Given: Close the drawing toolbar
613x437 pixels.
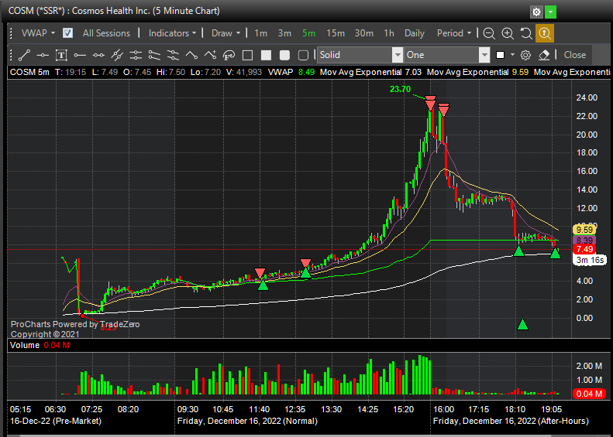Looking at the screenshot, I should click(575, 55).
